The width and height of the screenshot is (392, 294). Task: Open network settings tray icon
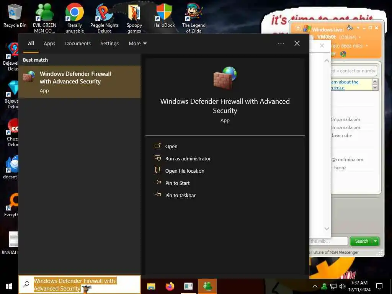(x=333, y=286)
